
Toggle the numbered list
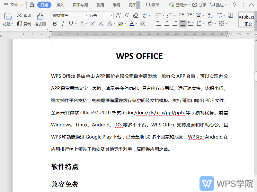pyautogui.click(x=170, y=15)
